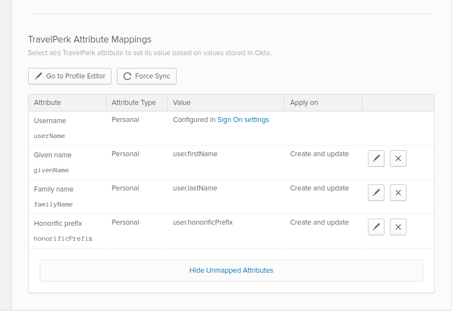
Task: Edit the Honorific prefix mapping pencil icon
Action: click(x=376, y=227)
